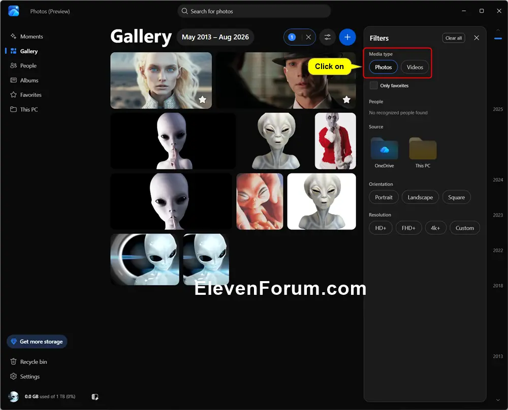Click the blue timeline position indicator
This screenshot has width=508, height=410.
pyautogui.click(x=498, y=39)
